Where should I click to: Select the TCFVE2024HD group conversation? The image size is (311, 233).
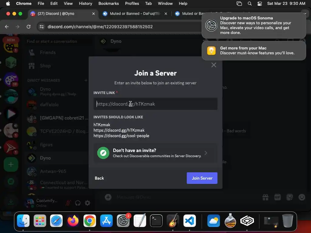(57, 131)
